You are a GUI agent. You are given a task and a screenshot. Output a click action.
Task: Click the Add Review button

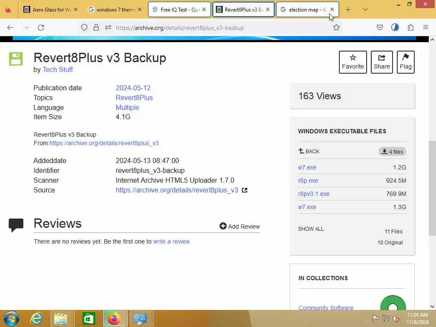tap(240, 227)
